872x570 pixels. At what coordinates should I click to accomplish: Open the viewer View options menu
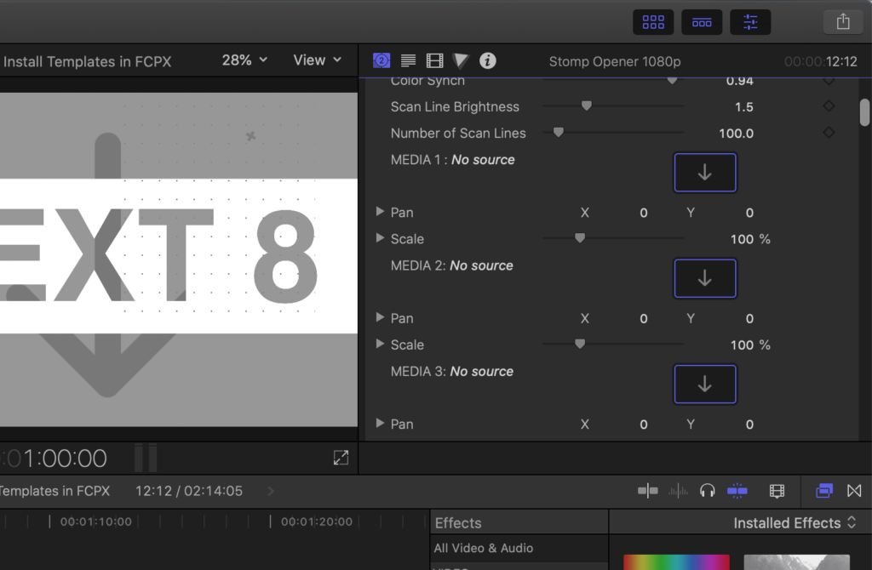317,60
